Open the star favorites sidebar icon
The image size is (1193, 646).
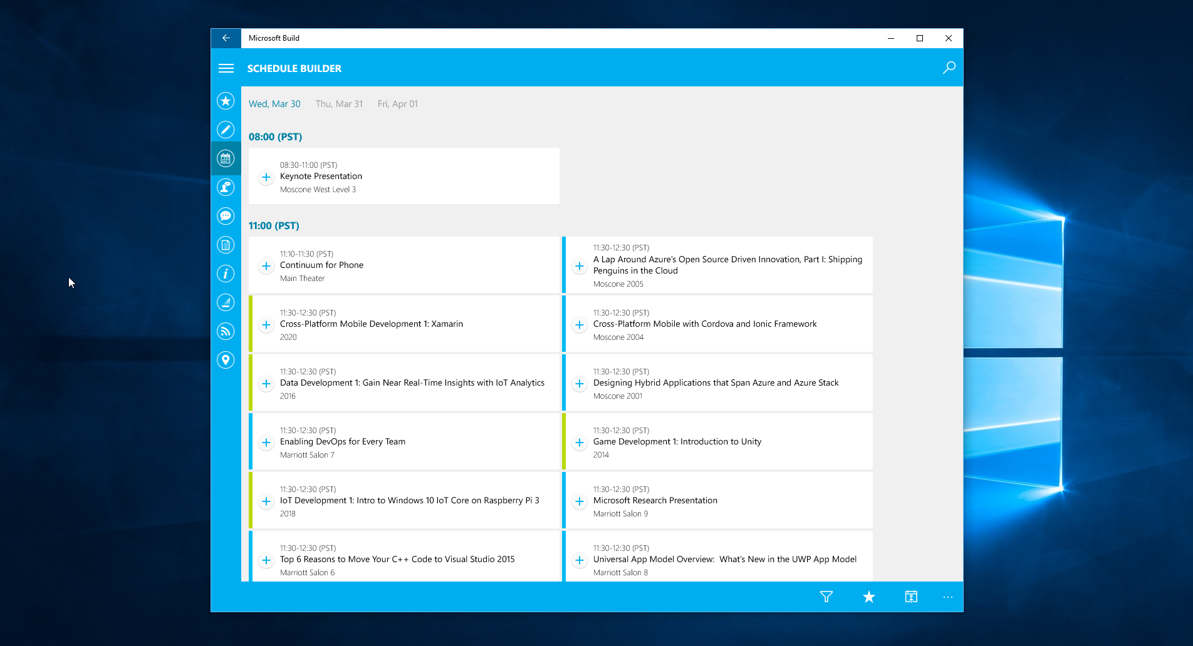[226, 101]
